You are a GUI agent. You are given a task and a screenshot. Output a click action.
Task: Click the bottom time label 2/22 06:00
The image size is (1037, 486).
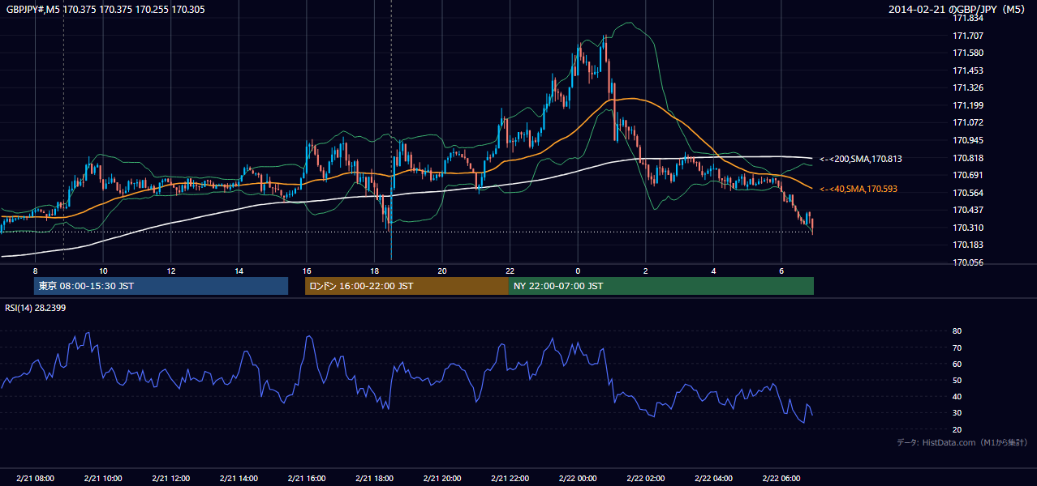[781, 479]
